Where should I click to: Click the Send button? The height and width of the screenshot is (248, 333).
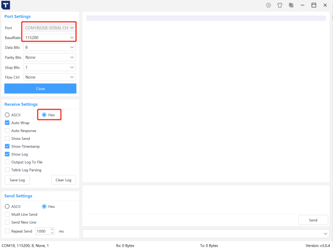tap(313, 220)
